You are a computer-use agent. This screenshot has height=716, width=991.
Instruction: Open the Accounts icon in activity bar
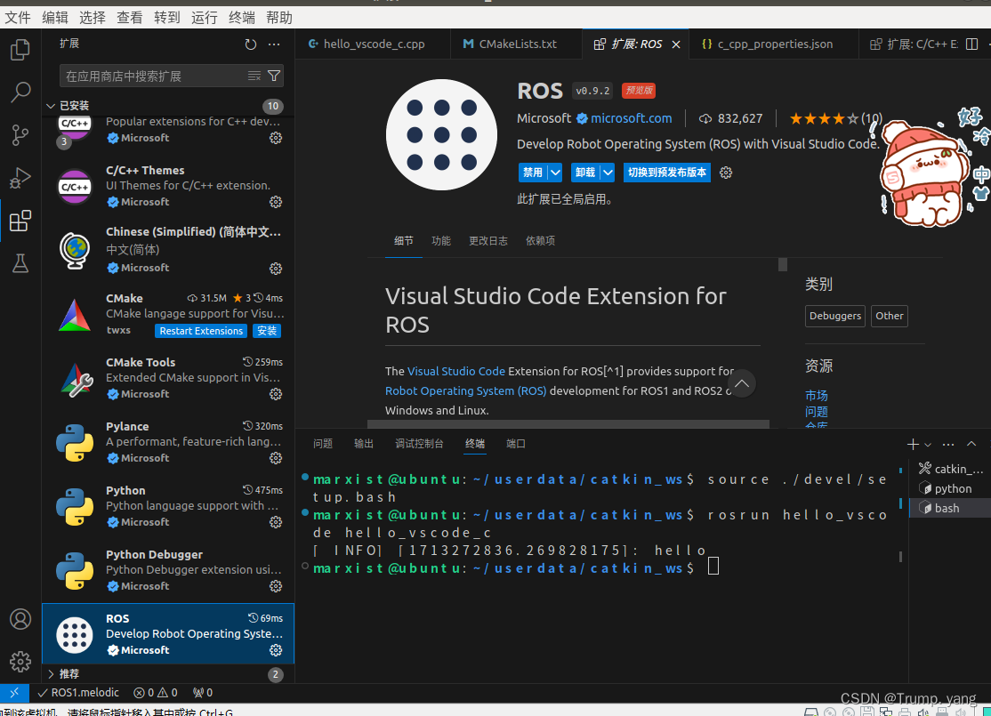pos(20,619)
